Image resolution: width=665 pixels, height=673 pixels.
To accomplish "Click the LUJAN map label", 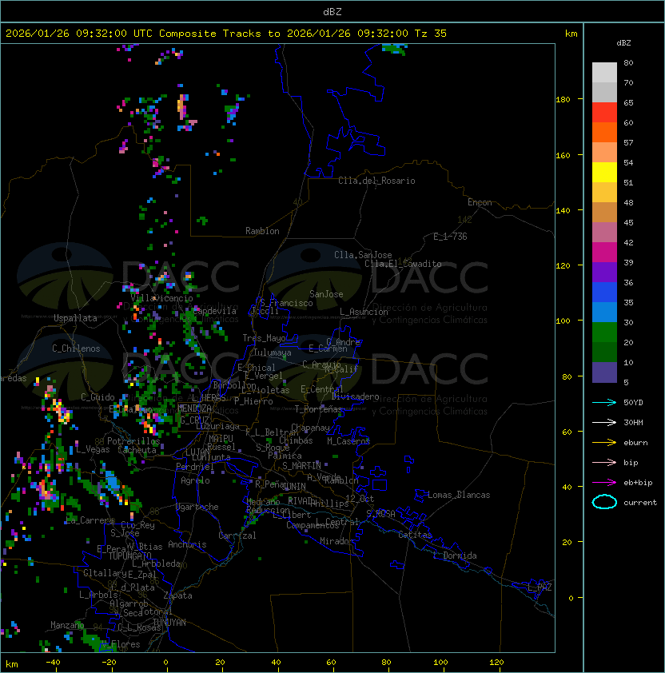I will tap(197, 452).
